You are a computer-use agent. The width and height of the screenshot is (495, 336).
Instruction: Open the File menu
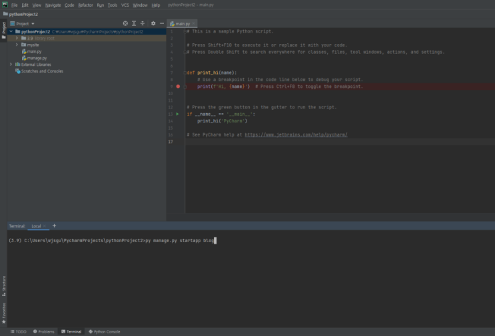[15, 5]
